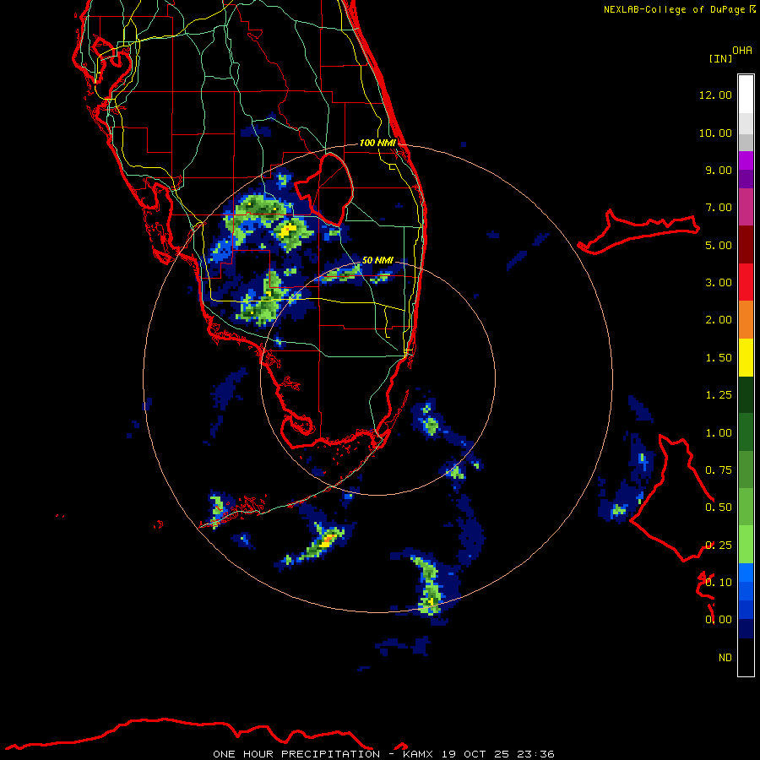Click the 9.00 legend value
This screenshot has width=760, height=760.
(719, 170)
